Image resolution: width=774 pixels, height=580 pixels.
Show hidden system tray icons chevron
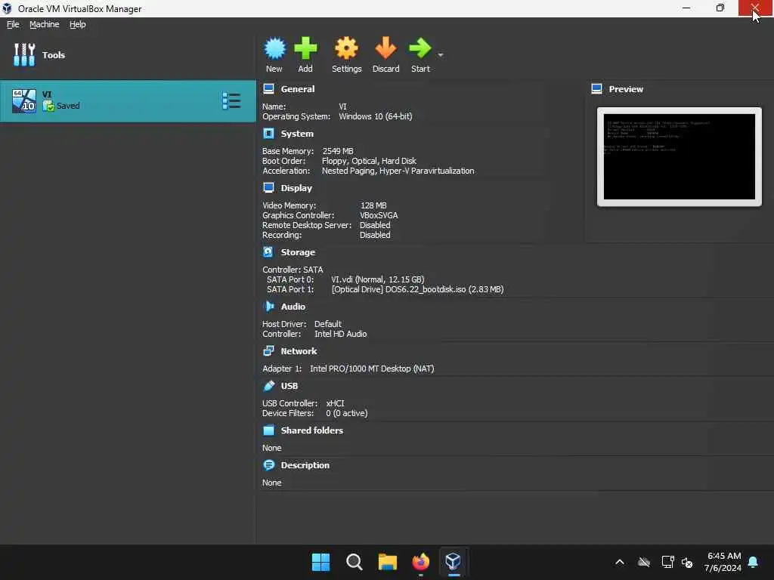(620, 562)
